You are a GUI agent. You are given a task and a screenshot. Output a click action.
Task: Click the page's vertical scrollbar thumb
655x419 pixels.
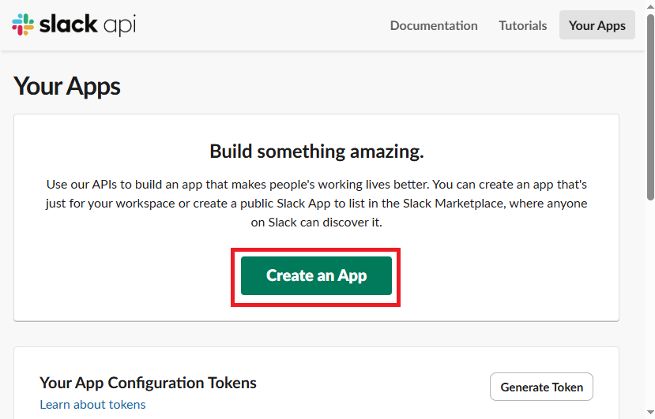pos(651,107)
